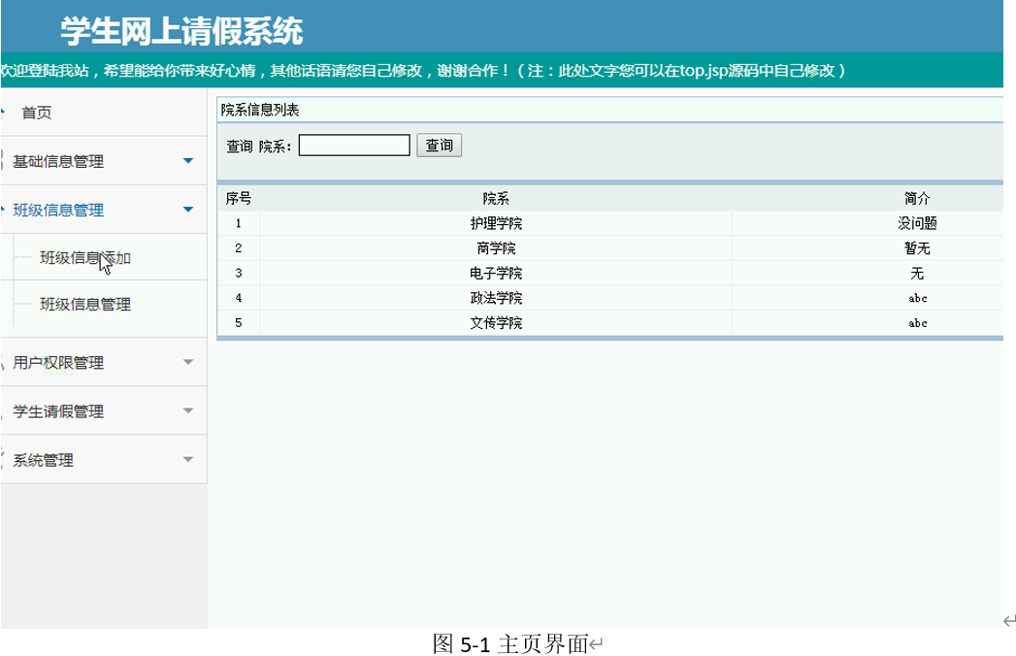This screenshot has height=656, width=1016.
Task: Select the 商学院 table cell
Action: (496, 248)
